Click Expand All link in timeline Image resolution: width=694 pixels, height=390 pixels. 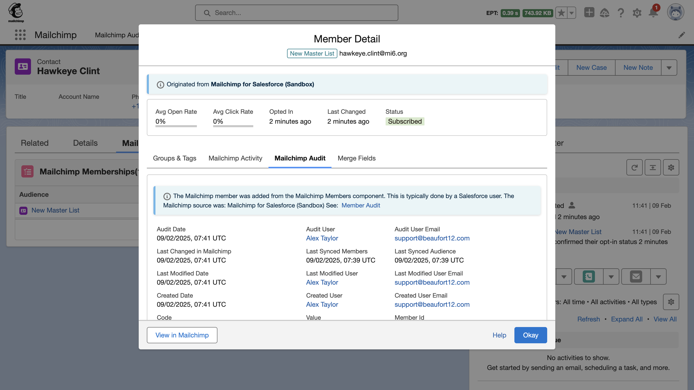(x=627, y=319)
